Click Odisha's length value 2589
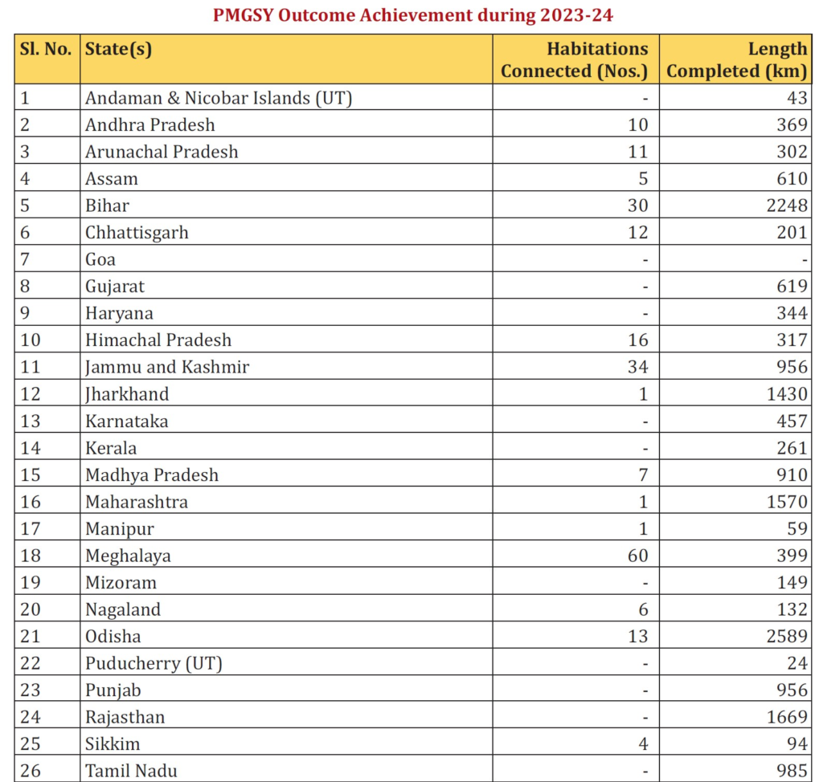 click(x=787, y=637)
